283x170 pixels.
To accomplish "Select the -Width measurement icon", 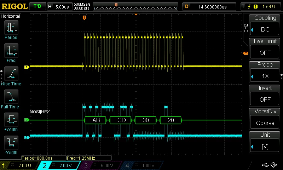I will point(11,142).
